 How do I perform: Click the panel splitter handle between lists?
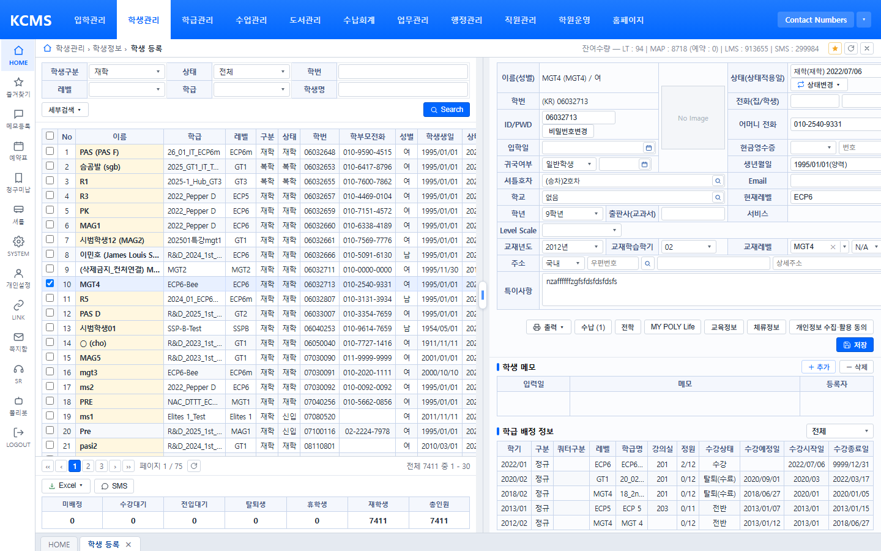pyautogui.click(x=483, y=295)
